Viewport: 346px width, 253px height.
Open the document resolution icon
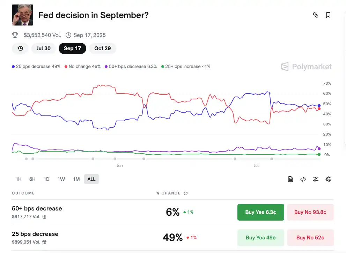tap(290, 179)
